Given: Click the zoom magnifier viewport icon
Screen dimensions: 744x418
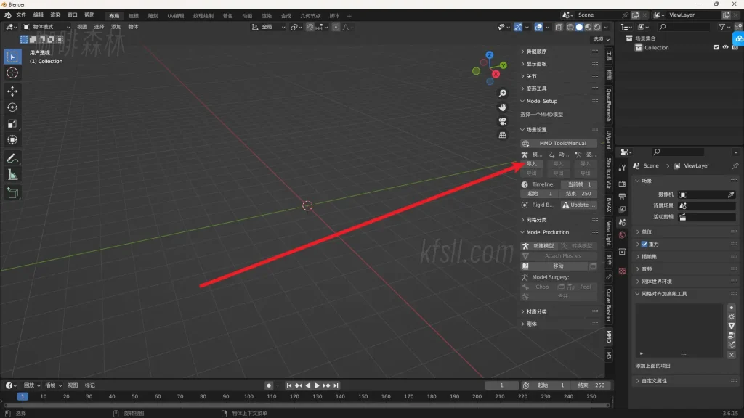Looking at the screenshot, I should (x=502, y=94).
